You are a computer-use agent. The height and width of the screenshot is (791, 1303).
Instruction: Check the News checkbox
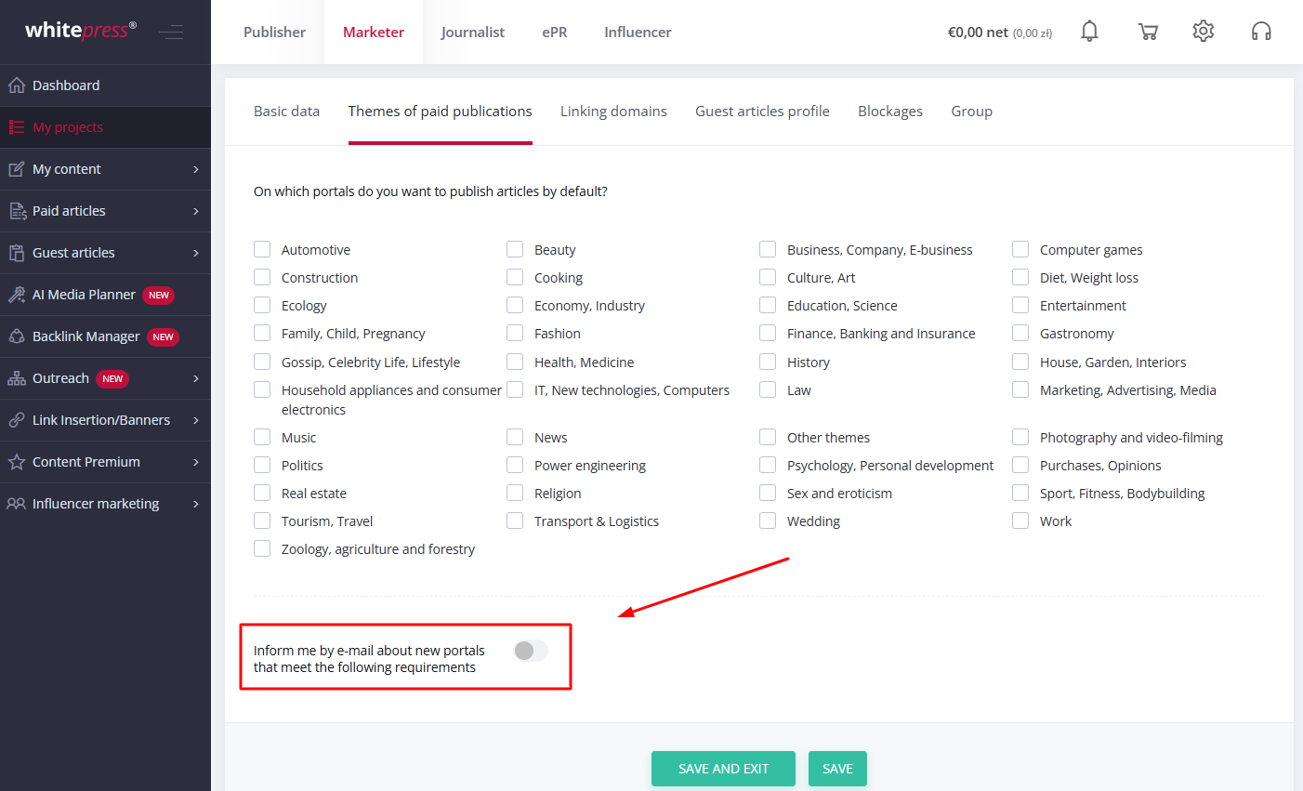[x=515, y=437]
